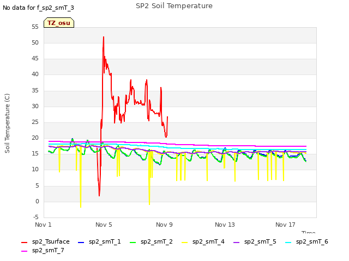Click the Nov 1 x-axis tick label

coord(43,225)
